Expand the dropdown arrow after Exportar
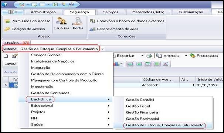The width and height of the screenshot is (224, 133). tap(142, 56)
